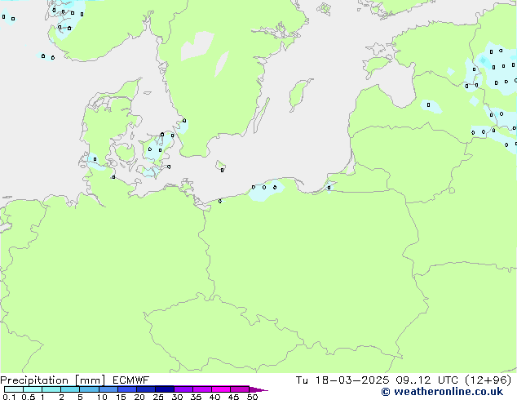Select the 25–30 mm navy legend swatch
The width and height of the screenshot is (517, 400).
[x=165, y=389]
